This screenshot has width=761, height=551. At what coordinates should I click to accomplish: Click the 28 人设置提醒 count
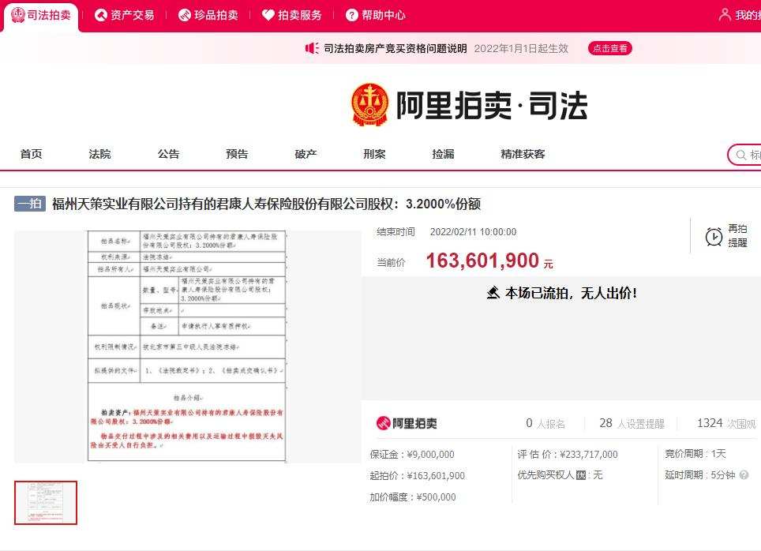[632, 423]
